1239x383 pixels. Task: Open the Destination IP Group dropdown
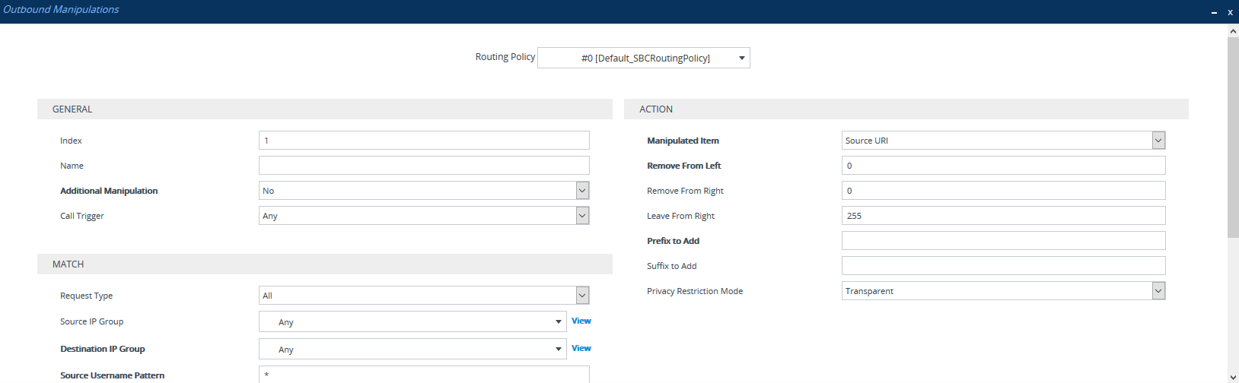coord(412,350)
